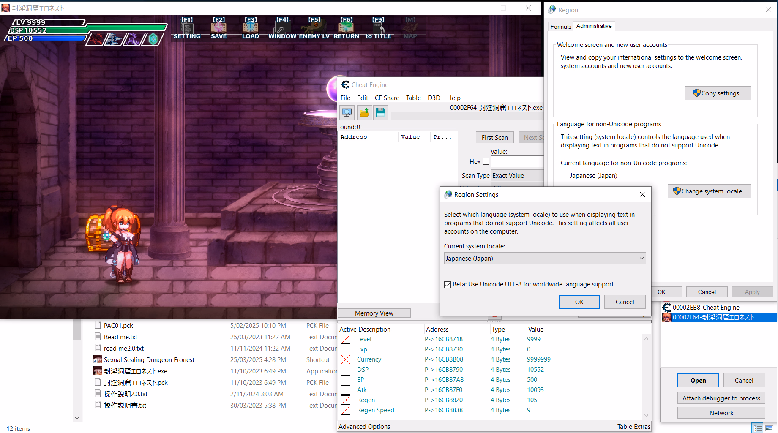Click the F6 RETURN icon in game

tap(346, 28)
